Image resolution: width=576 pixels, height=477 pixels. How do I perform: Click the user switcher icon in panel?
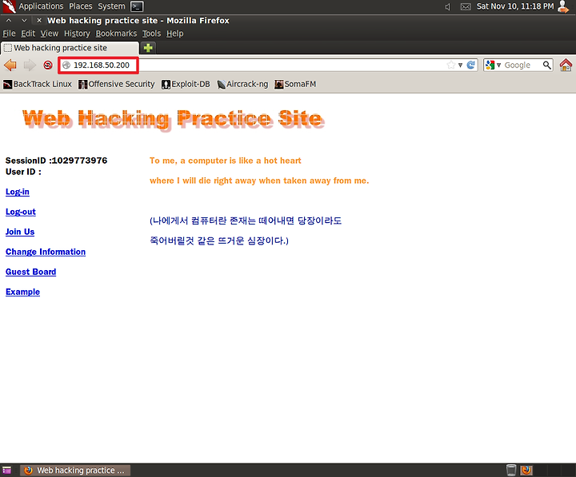coord(563,6)
